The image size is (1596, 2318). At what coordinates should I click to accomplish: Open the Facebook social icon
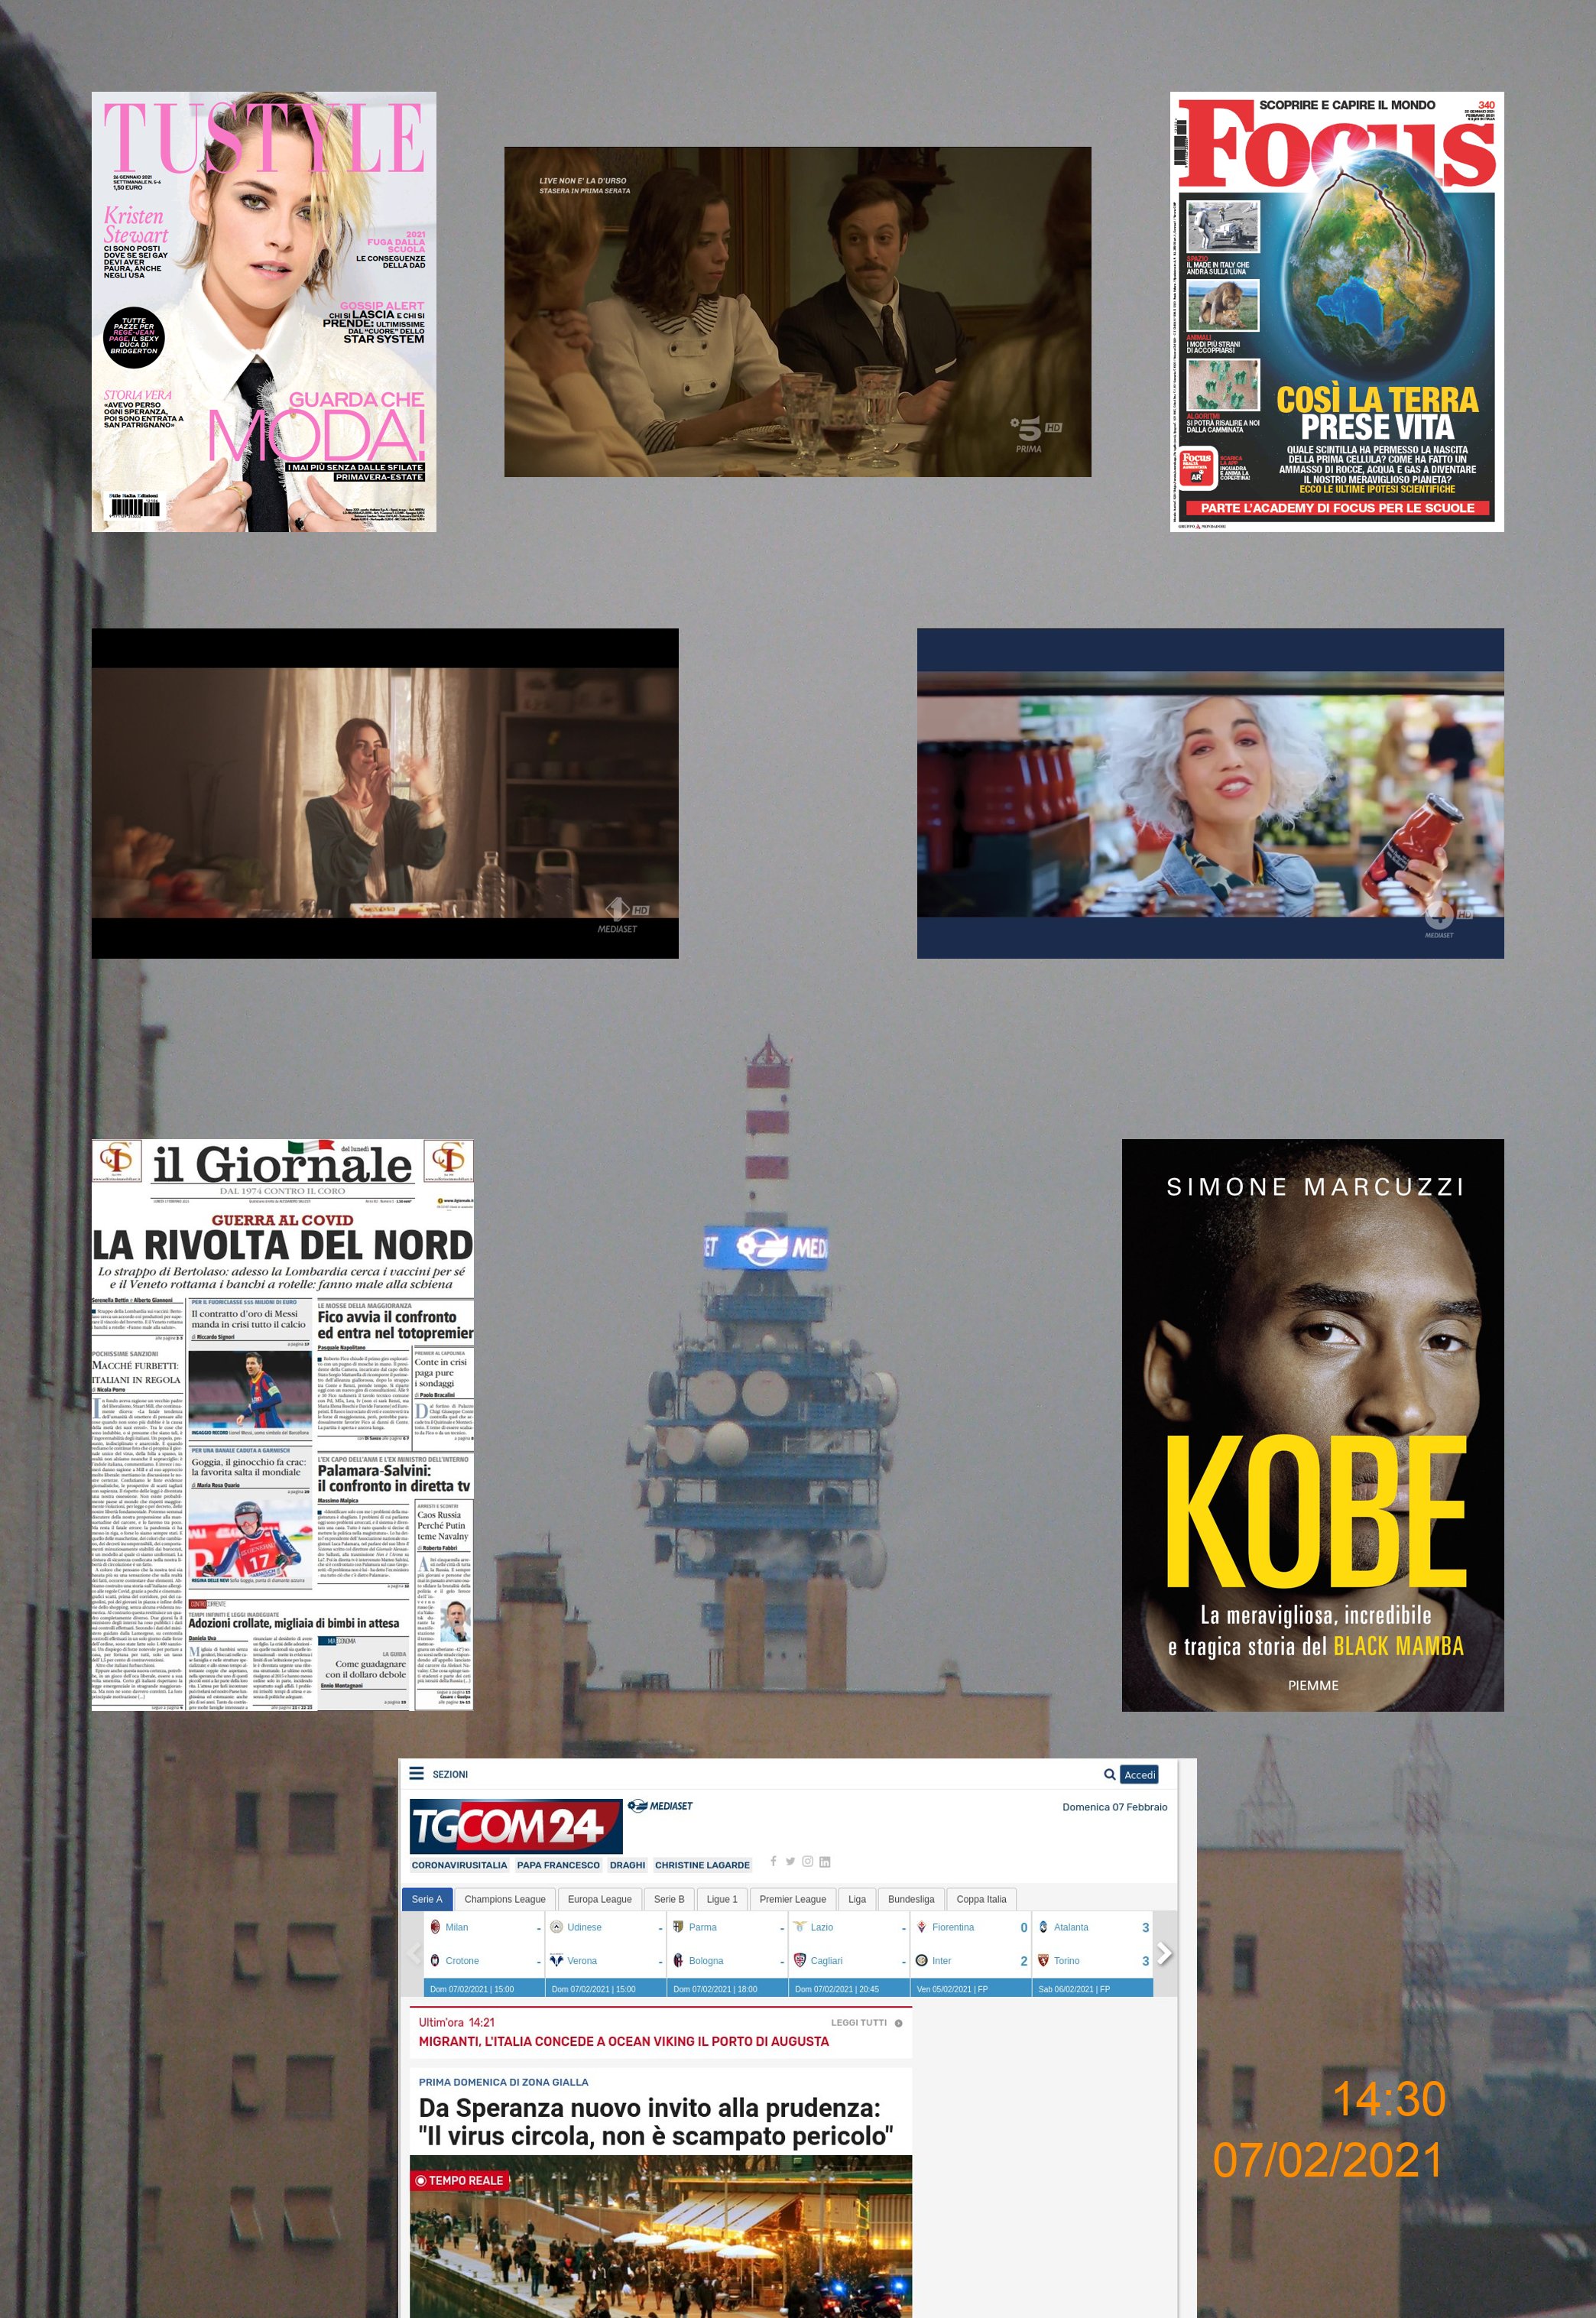click(x=773, y=1861)
